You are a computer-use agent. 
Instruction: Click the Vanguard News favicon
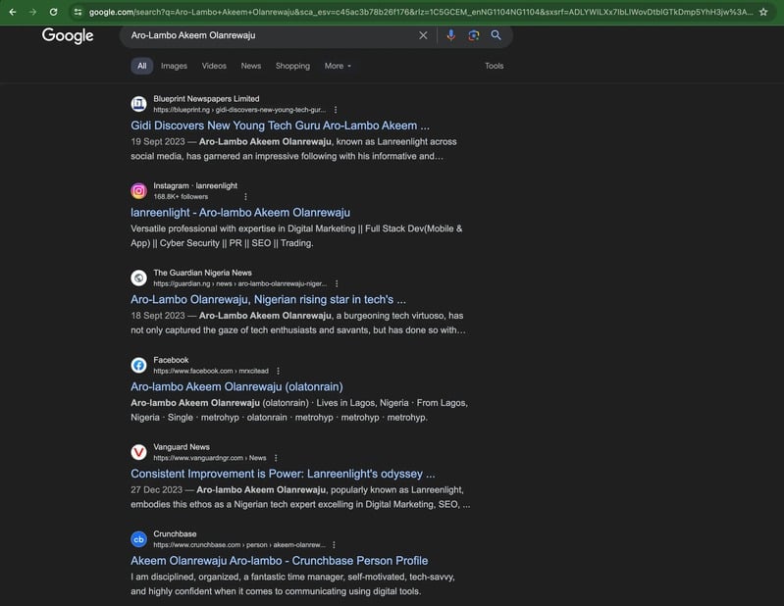[x=138, y=452]
